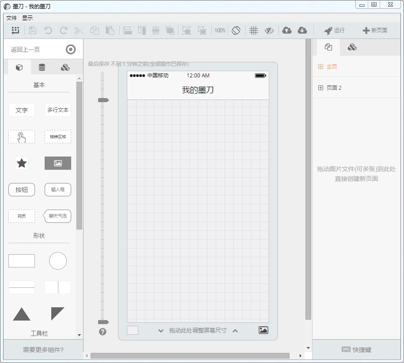This screenshot has height=363, width=404.
Task: Run the prototype with 运行
Action: pos(335,31)
